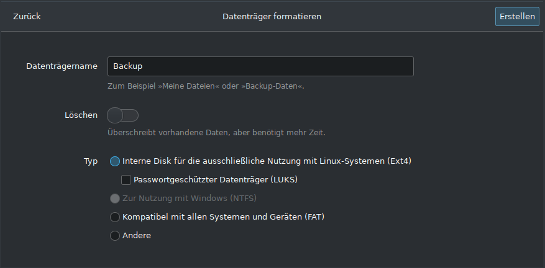Click the Typ label
Image resolution: width=545 pixels, height=268 pixels.
(91, 161)
